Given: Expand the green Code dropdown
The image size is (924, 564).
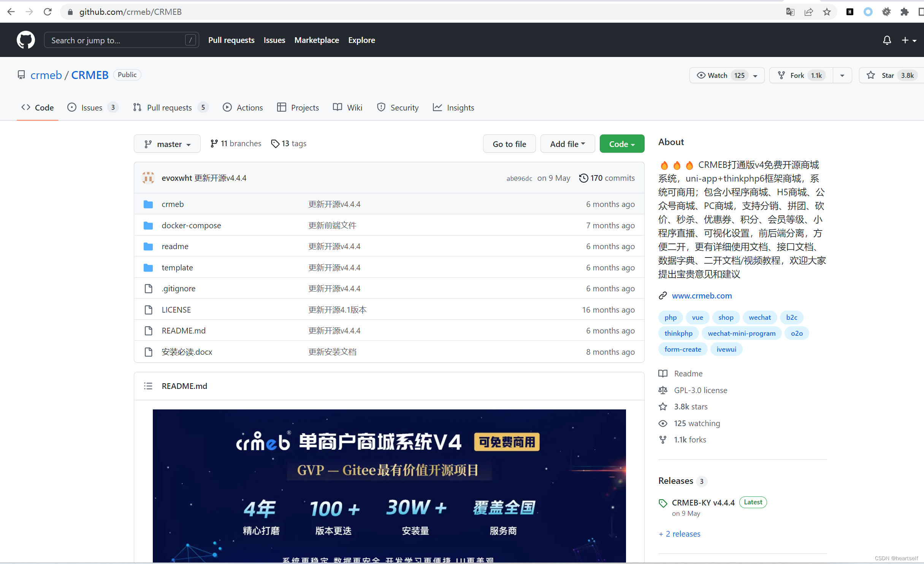Looking at the screenshot, I should (621, 144).
